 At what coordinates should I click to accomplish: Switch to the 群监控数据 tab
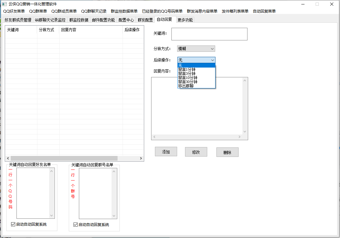coord(79,20)
